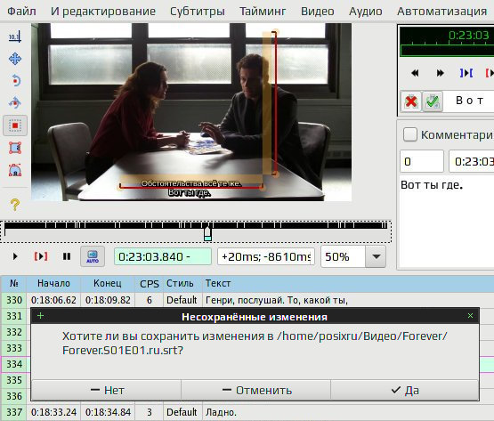
Task: Select subtitle row 330
Action: (247, 300)
